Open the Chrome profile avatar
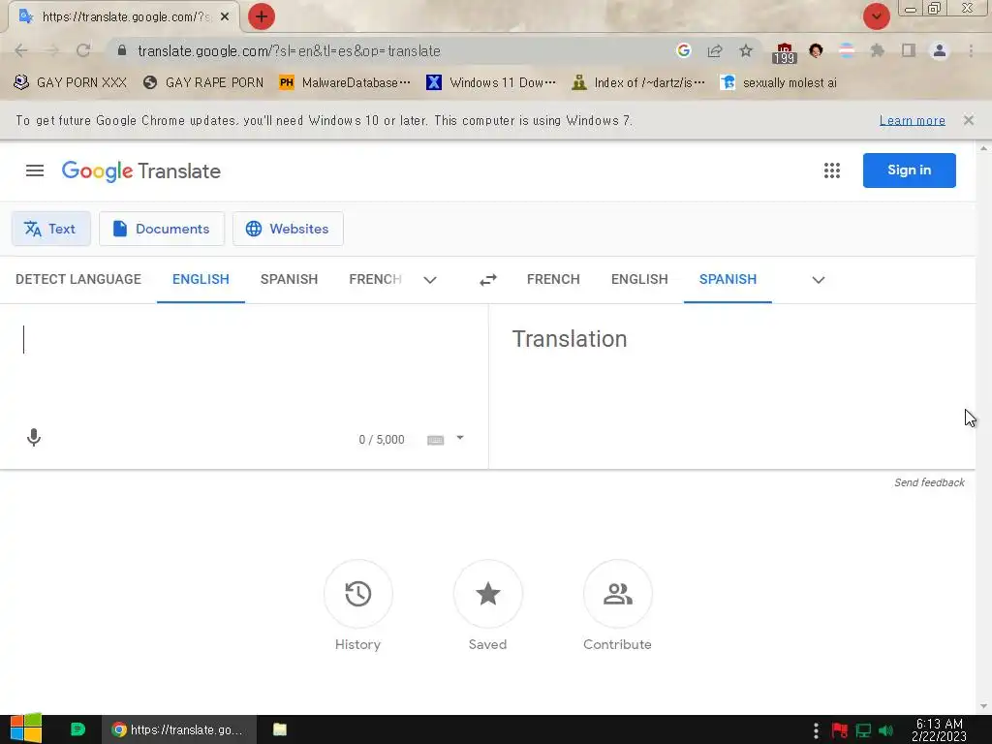The width and height of the screenshot is (992, 744). click(940, 50)
